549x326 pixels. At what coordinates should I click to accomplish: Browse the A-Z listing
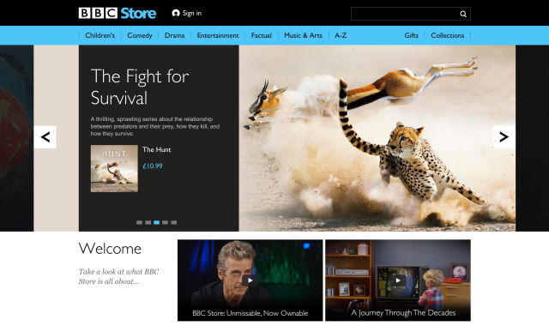[x=341, y=35]
